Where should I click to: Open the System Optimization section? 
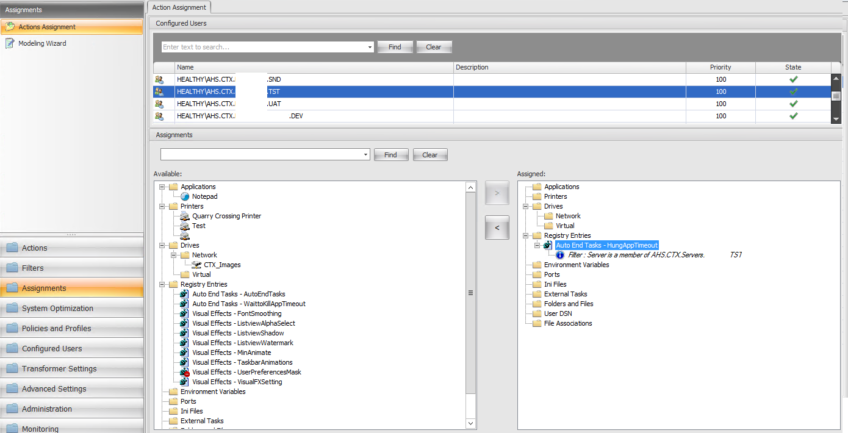coord(57,309)
